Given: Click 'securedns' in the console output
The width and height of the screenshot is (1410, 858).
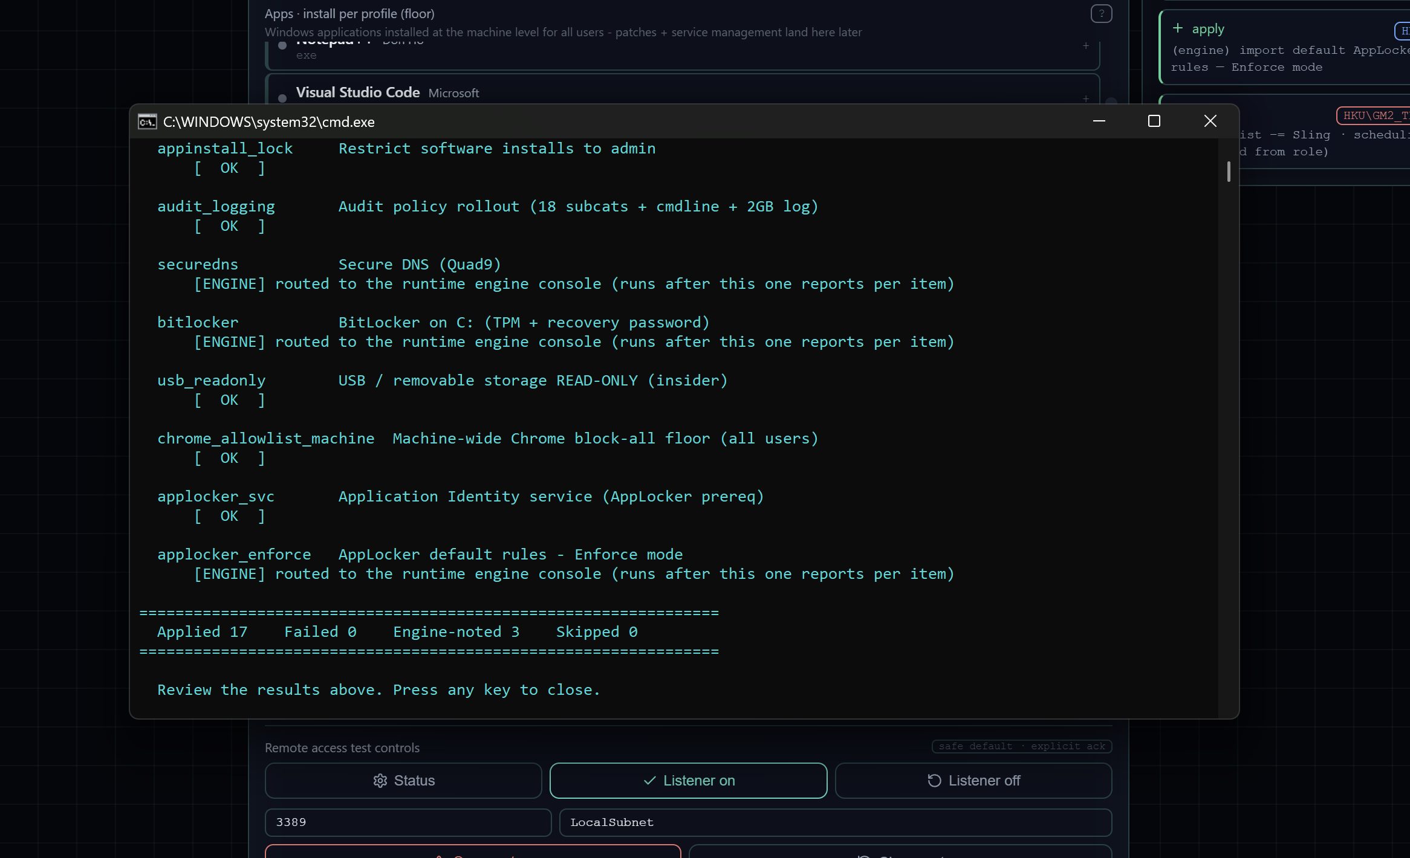Looking at the screenshot, I should pyautogui.click(x=198, y=264).
